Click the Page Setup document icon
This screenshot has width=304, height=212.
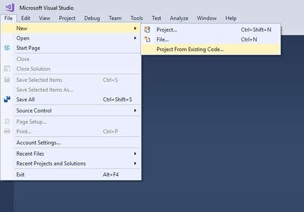[x=7, y=121]
